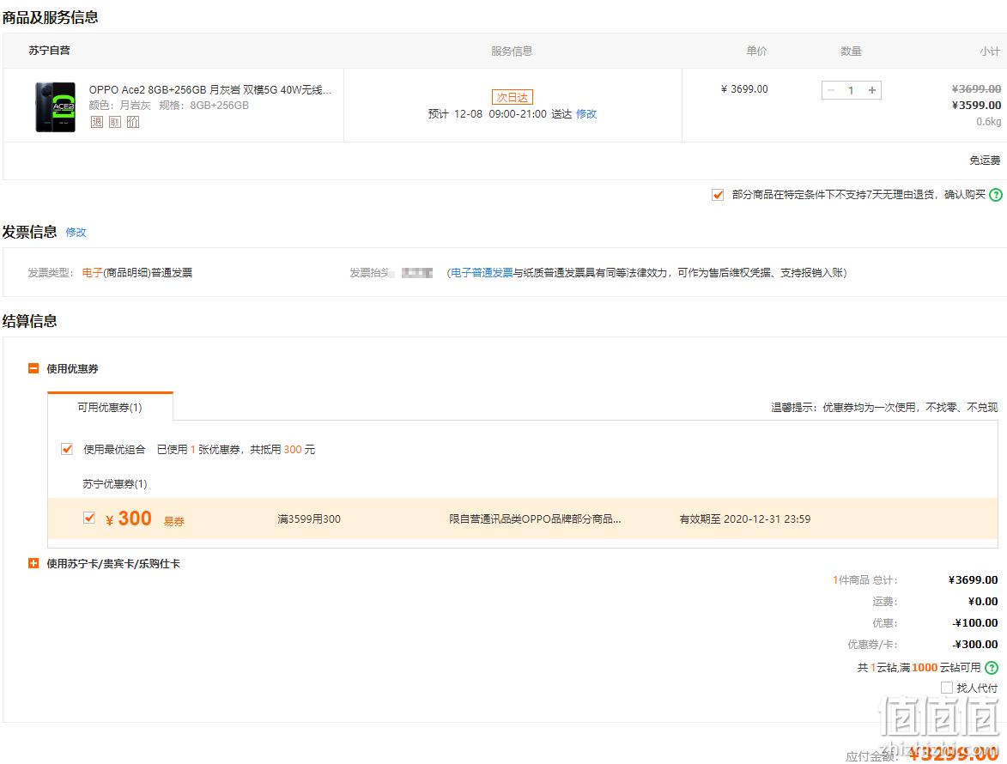Click the green help icon beside 确认购买

[x=996, y=195]
